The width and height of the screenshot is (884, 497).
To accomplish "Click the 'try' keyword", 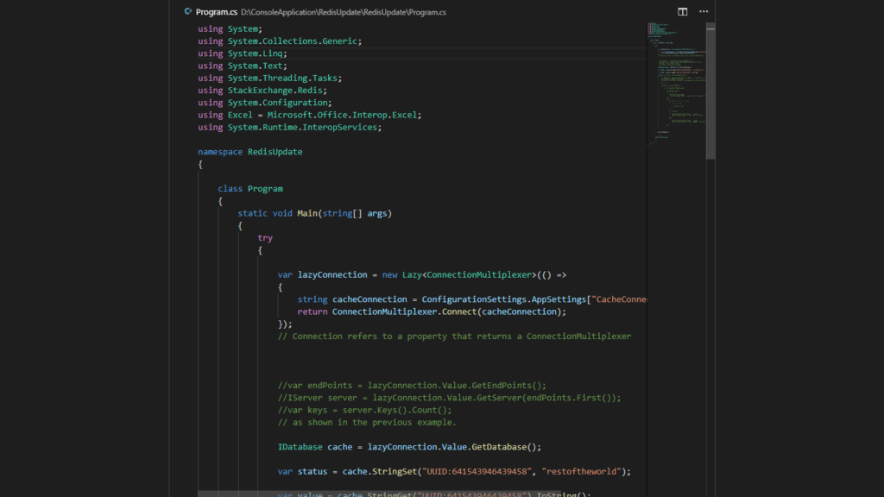I will point(264,237).
